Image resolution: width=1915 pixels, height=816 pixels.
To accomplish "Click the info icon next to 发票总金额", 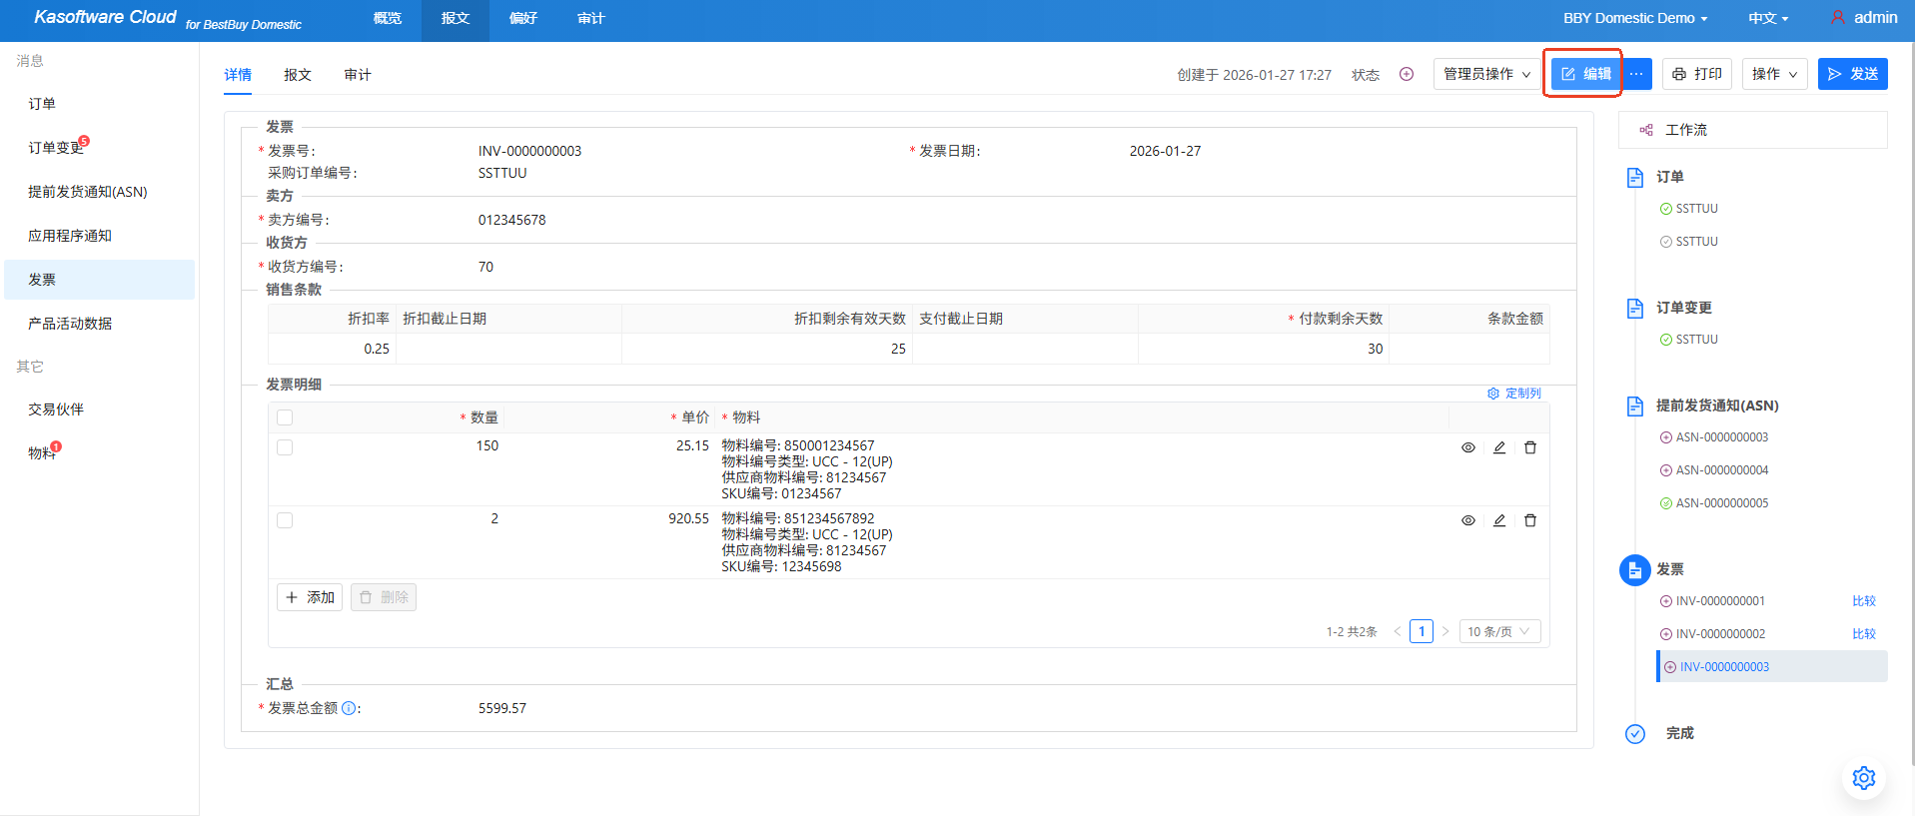I will 349,708.
